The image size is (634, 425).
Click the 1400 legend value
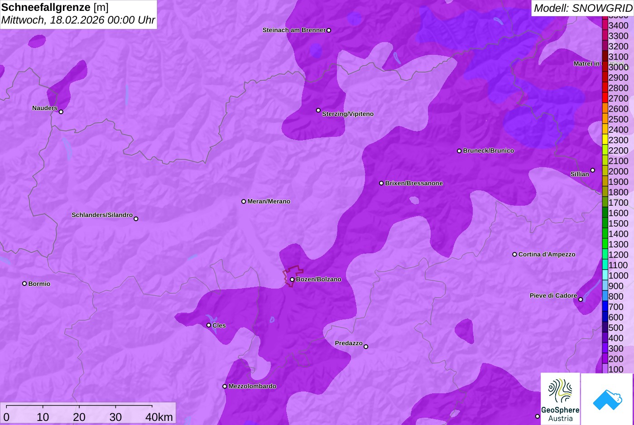point(619,234)
